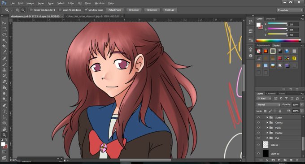The image size is (305, 164).
Task: Select the Lasso tool
Action: click(4, 35)
